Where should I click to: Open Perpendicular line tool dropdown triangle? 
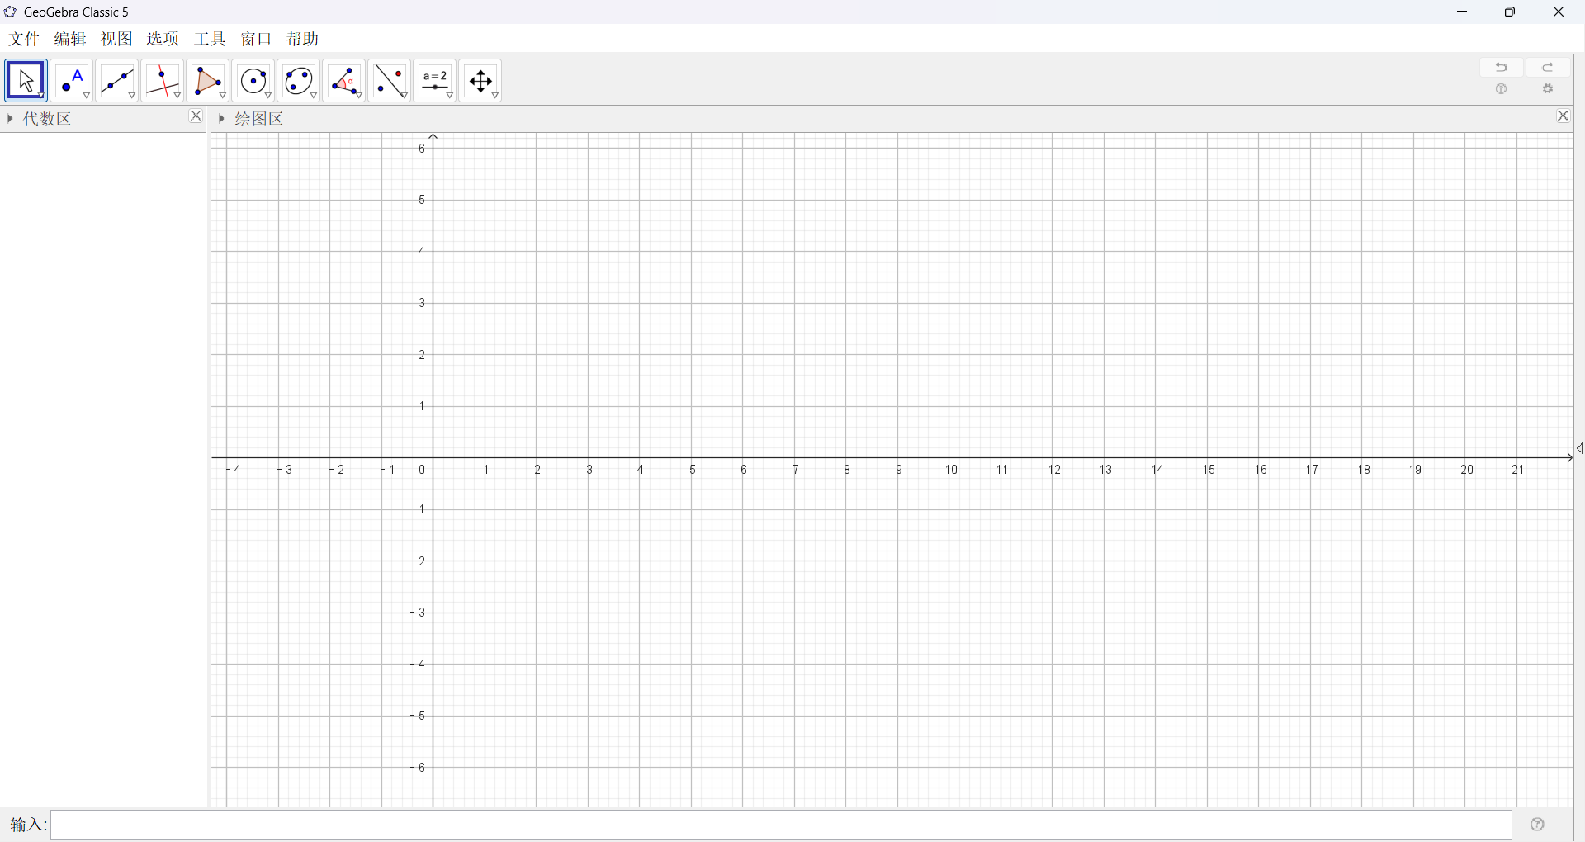point(177,96)
